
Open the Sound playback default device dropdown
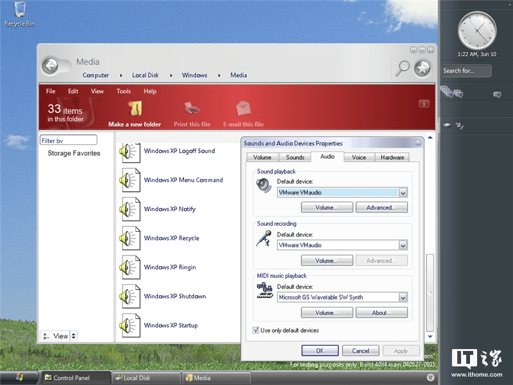pos(402,192)
